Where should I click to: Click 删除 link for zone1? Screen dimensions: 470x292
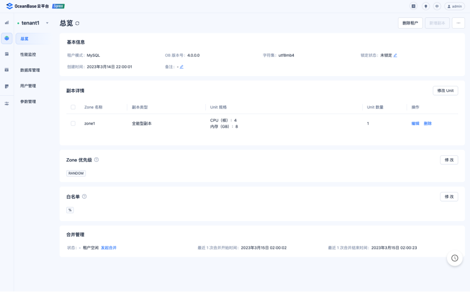pyautogui.click(x=428, y=124)
